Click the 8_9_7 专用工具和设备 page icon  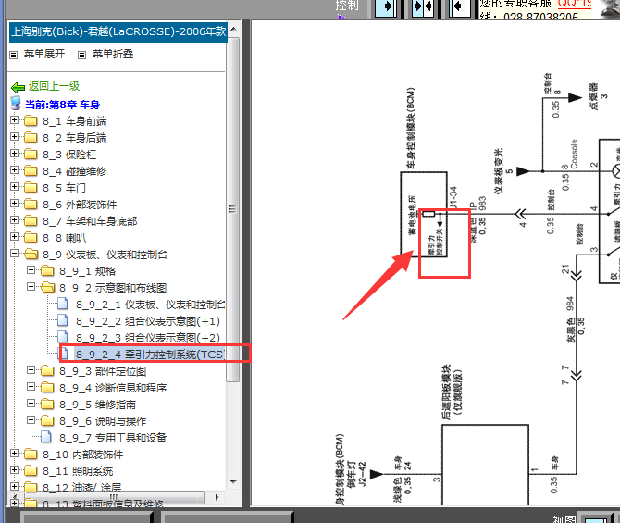(46, 437)
